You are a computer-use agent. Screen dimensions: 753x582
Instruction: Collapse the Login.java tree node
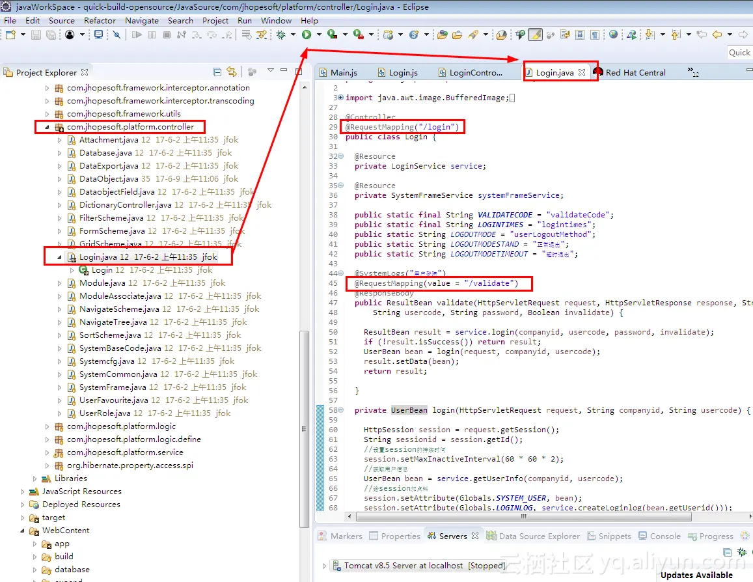(x=59, y=257)
